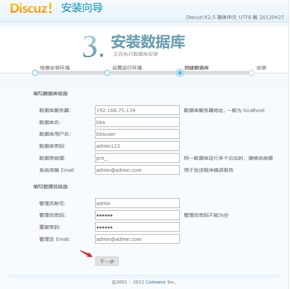Click the 重复密码 confirmation field
290x289 pixels.
click(137, 227)
